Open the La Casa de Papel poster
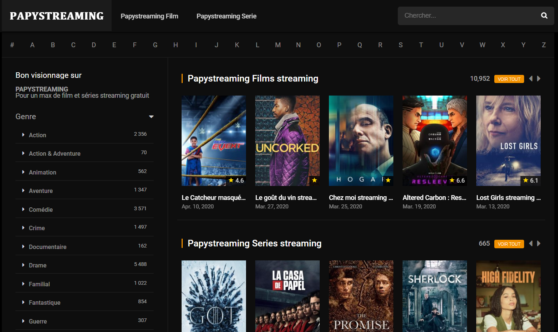Screen dimensions: 558x332 click(x=287, y=296)
